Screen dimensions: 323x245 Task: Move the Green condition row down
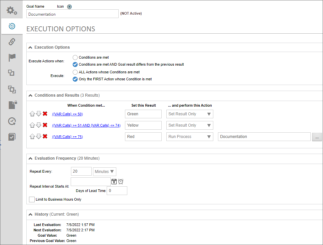pyautogui.click(x=39, y=114)
